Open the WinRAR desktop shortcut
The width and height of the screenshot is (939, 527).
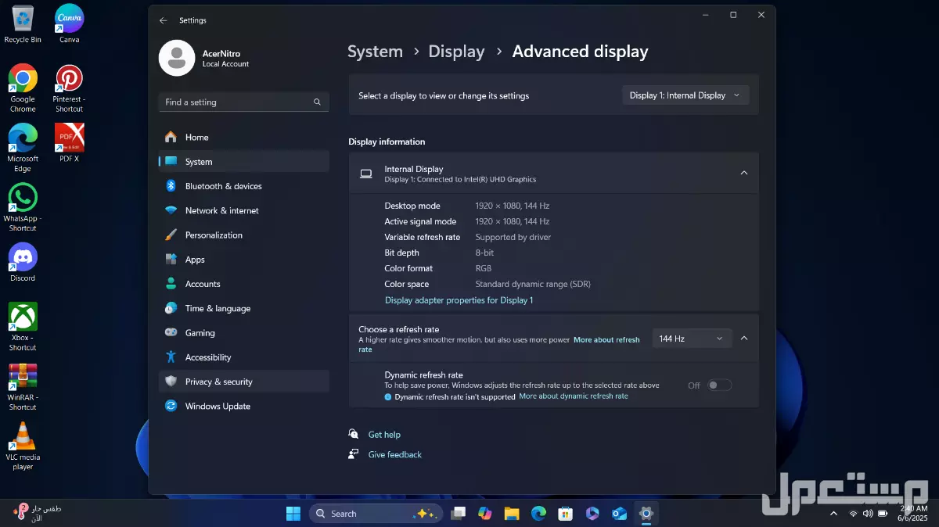tap(23, 386)
